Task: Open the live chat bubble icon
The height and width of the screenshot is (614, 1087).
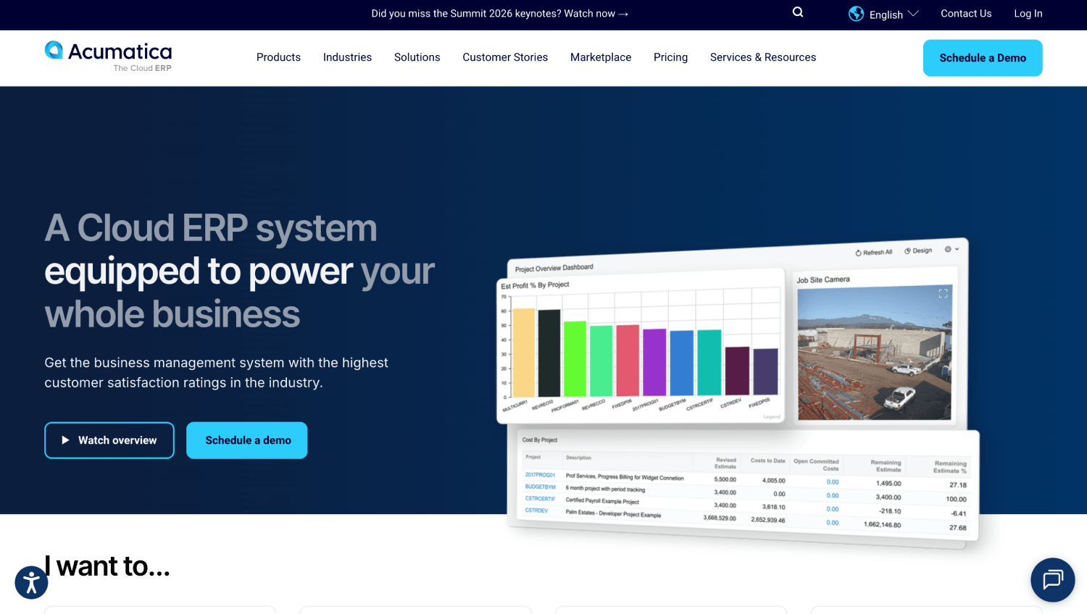Action: pos(1052,580)
